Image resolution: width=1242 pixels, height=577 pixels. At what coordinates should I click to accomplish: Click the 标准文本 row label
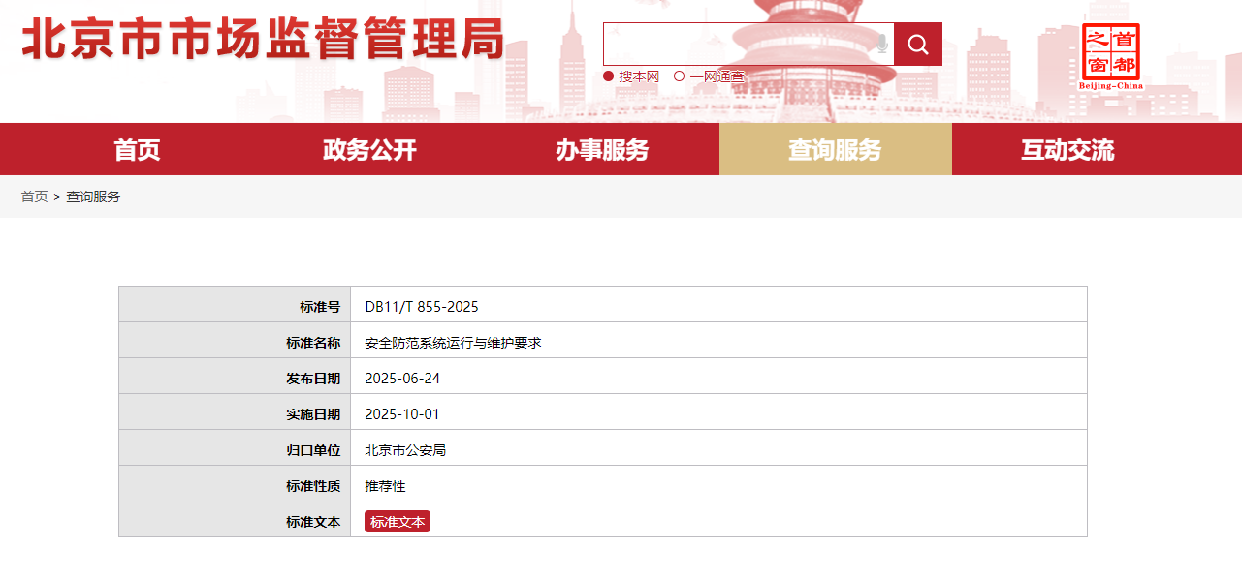[x=313, y=522]
